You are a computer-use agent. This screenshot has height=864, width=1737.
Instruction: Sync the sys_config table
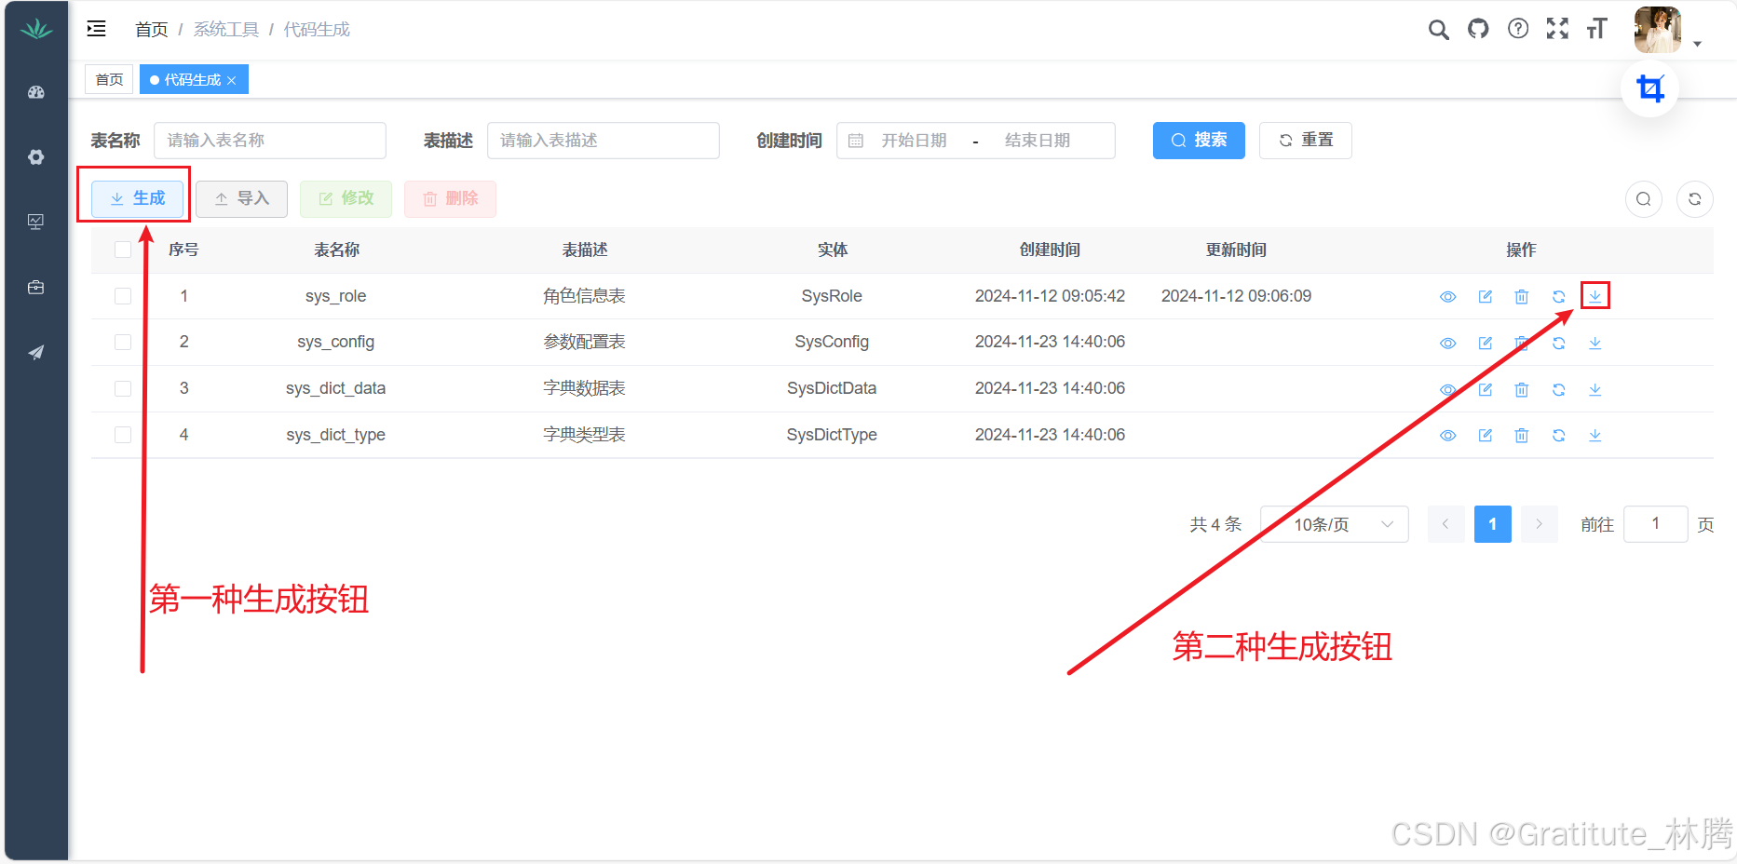(x=1559, y=344)
